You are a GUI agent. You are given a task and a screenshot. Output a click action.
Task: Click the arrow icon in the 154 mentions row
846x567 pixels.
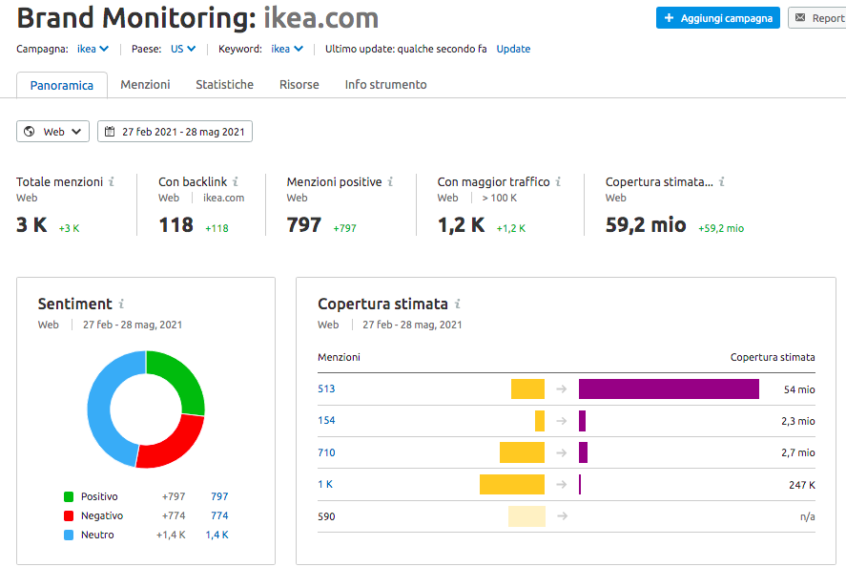click(562, 421)
